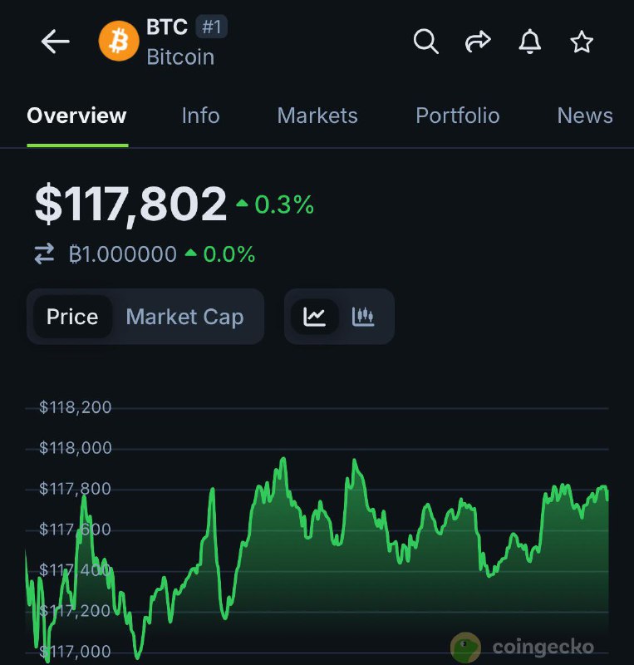Add Bitcoin to favorites with star

(x=582, y=42)
